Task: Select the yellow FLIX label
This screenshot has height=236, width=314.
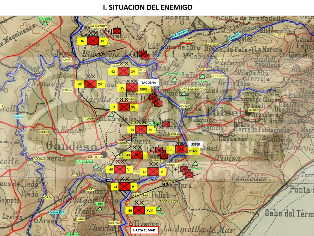Action: [143, 70]
